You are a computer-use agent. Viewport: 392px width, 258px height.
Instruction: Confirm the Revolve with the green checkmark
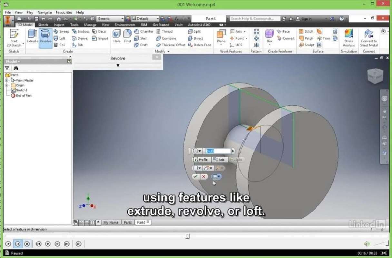click(x=195, y=176)
